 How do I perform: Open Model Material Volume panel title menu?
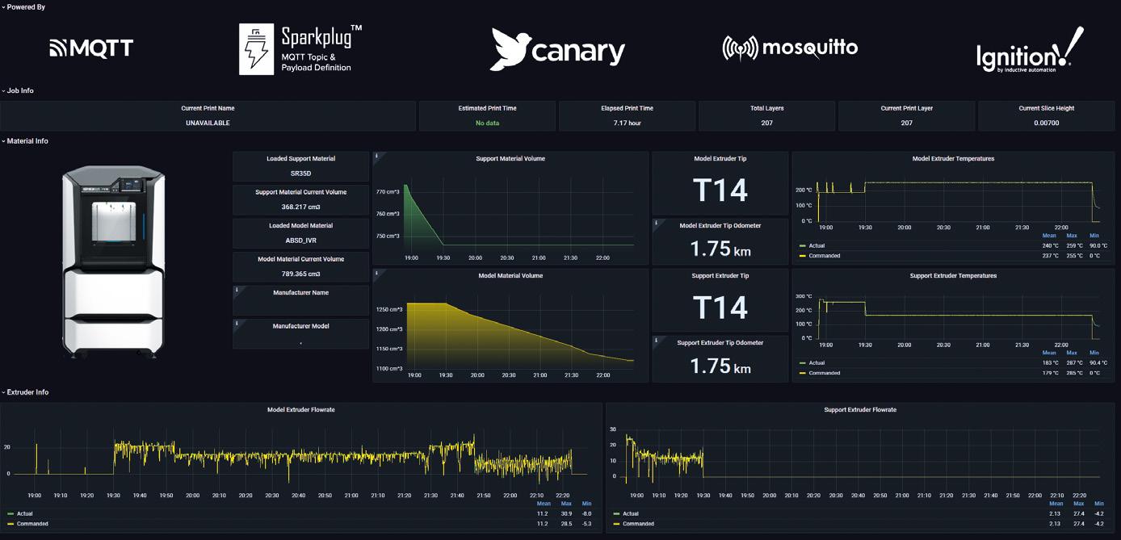pos(510,276)
